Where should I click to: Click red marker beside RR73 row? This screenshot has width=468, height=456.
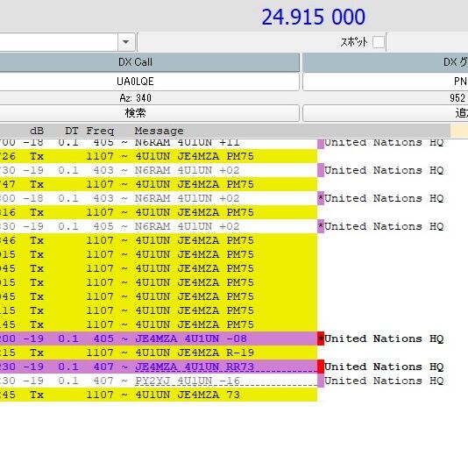(321, 367)
